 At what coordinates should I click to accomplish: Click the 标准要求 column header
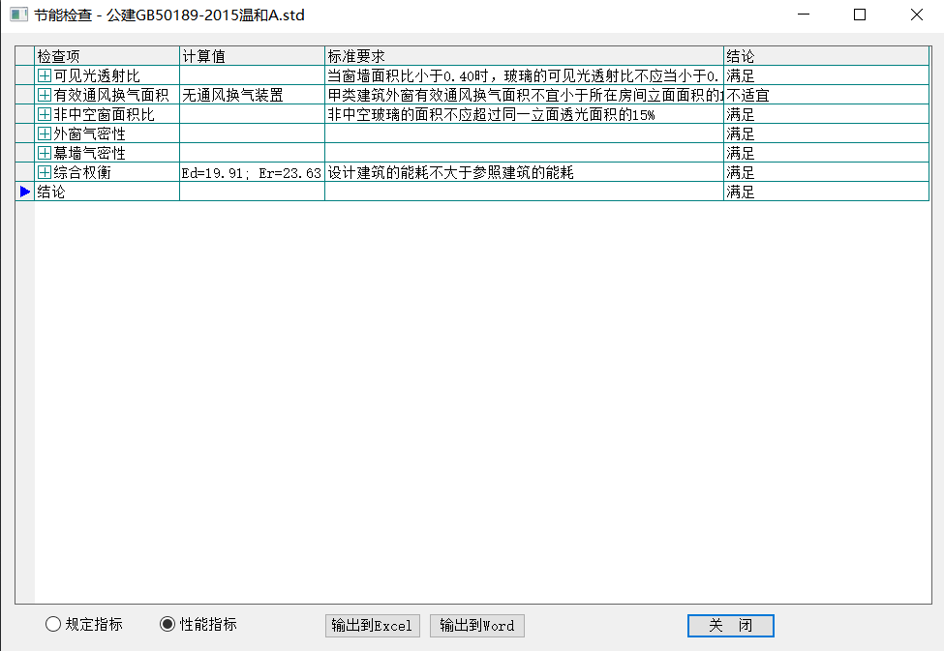(523, 56)
